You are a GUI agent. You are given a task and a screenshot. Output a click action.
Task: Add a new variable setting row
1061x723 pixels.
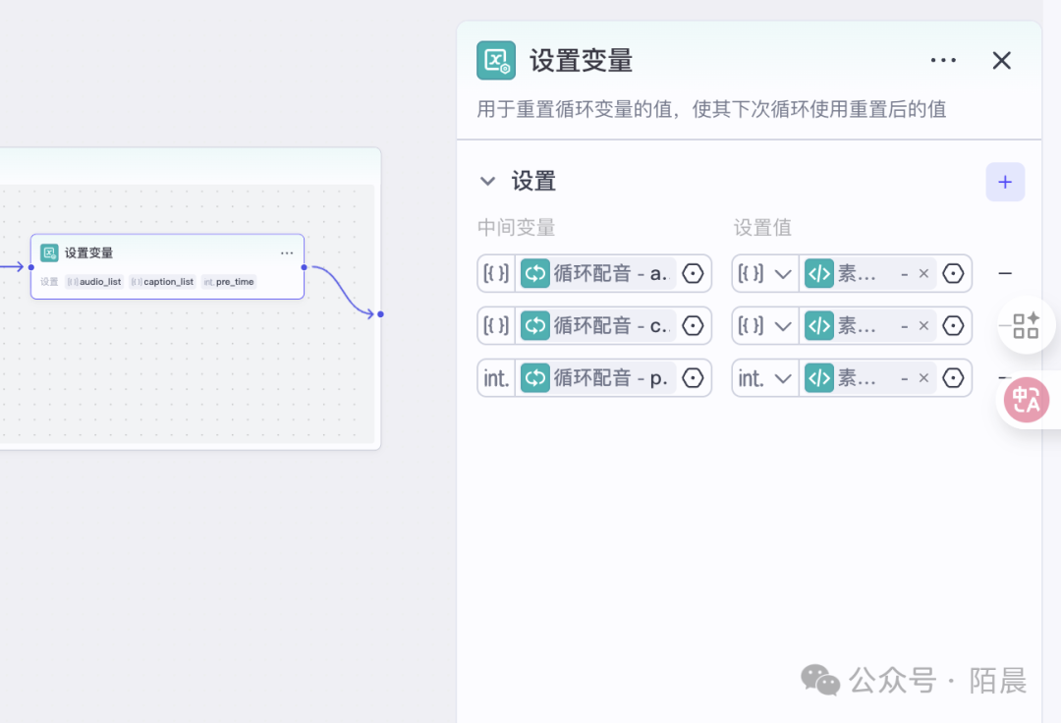click(1005, 182)
